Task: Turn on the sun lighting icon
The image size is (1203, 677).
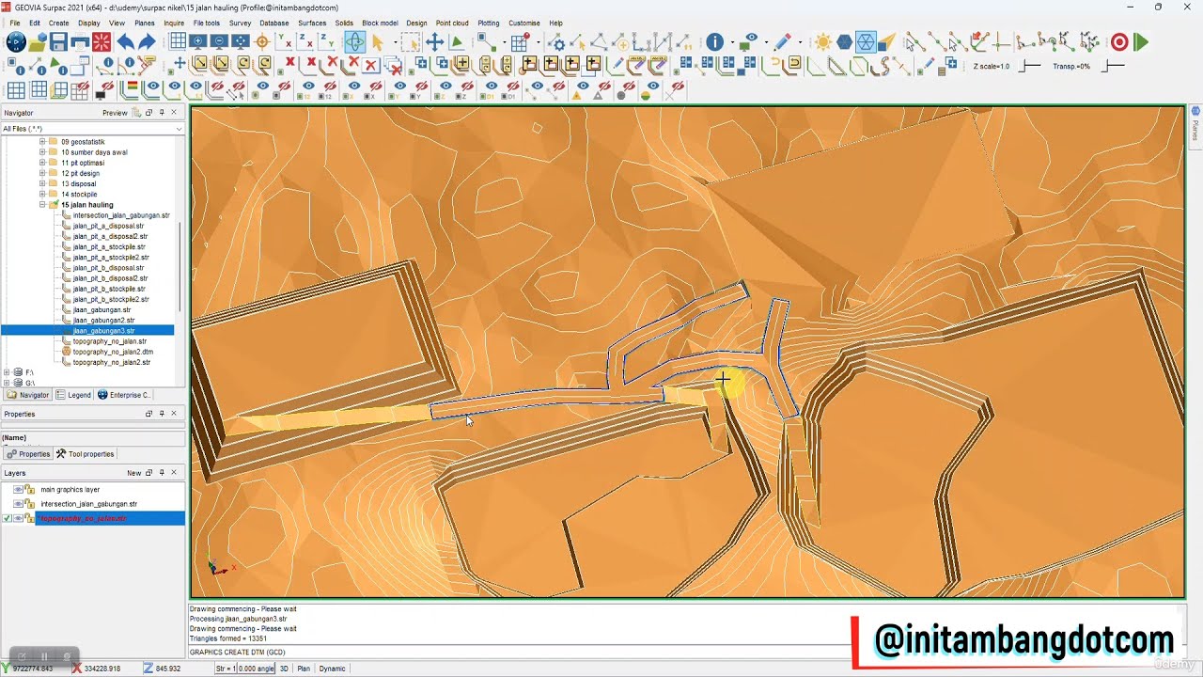Action: pos(823,42)
